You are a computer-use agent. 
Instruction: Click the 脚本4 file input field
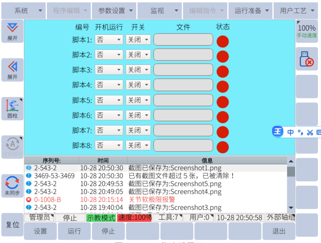pos(183,85)
